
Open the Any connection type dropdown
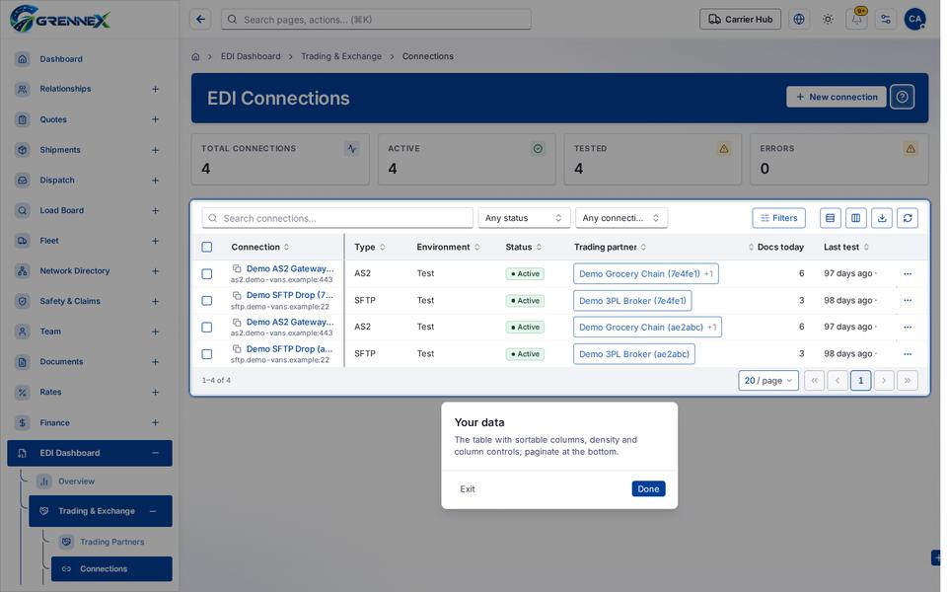[x=620, y=218]
